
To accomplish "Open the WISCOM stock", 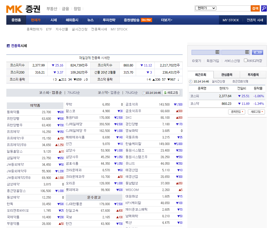I will tap(132, 190).
